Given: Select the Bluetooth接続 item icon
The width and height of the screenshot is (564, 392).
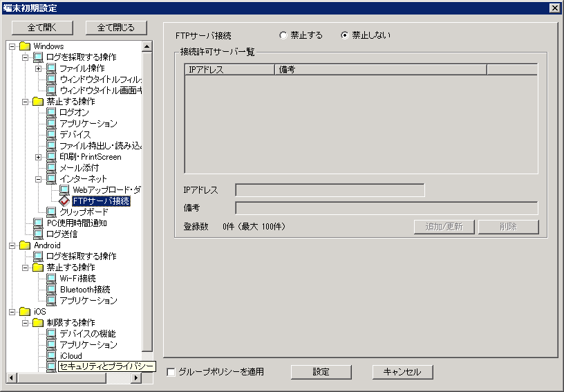Looking at the screenshot, I should (x=51, y=290).
